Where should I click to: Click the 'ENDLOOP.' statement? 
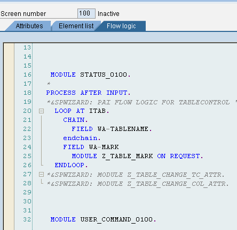[x=71, y=165]
